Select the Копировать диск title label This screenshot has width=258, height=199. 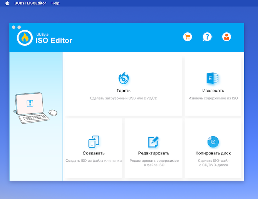point(213,153)
